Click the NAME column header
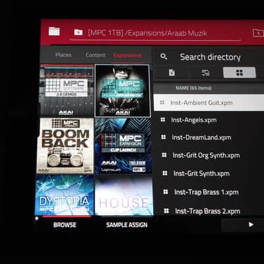The height and width of the screenshot is (264, 264). coord(193,88)
